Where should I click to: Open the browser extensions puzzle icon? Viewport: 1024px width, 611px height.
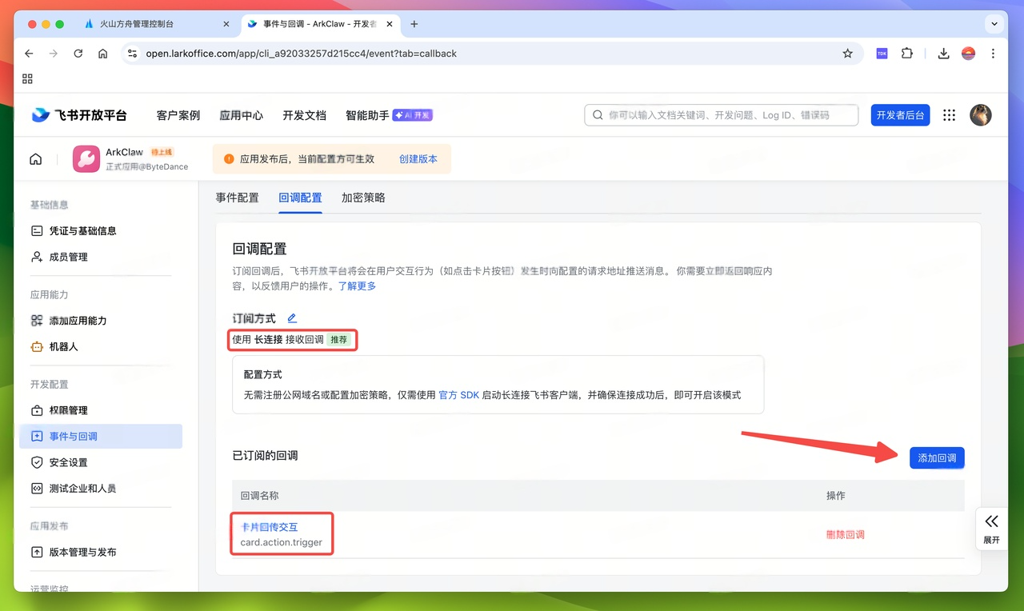[906, 53]
